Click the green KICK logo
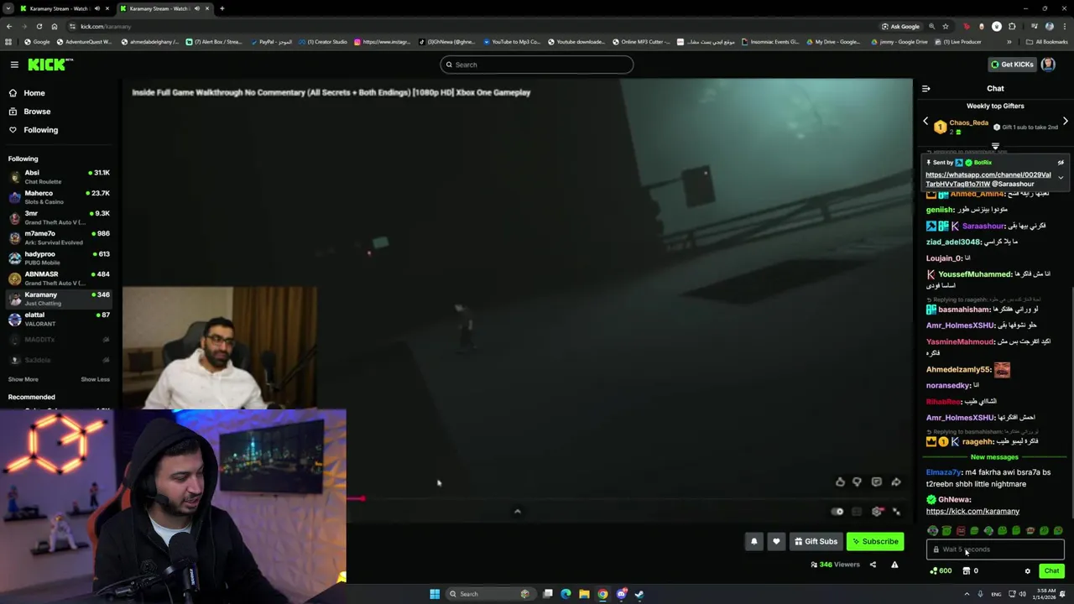The height and width of the screenshot is (604, 1074). coord(50,65)
